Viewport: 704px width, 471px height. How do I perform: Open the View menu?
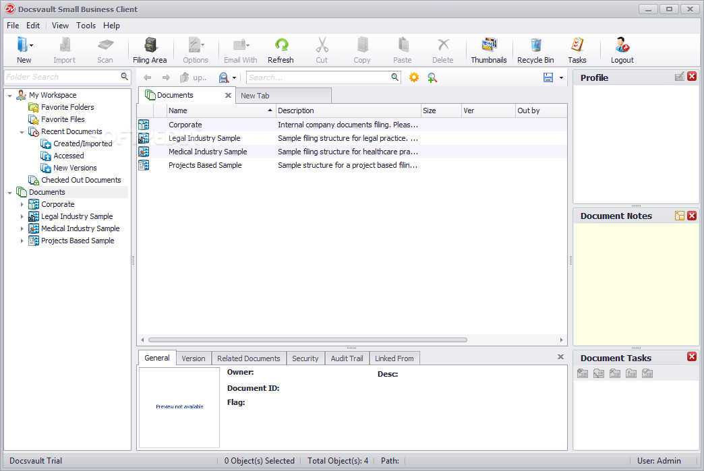coord(60,26)
